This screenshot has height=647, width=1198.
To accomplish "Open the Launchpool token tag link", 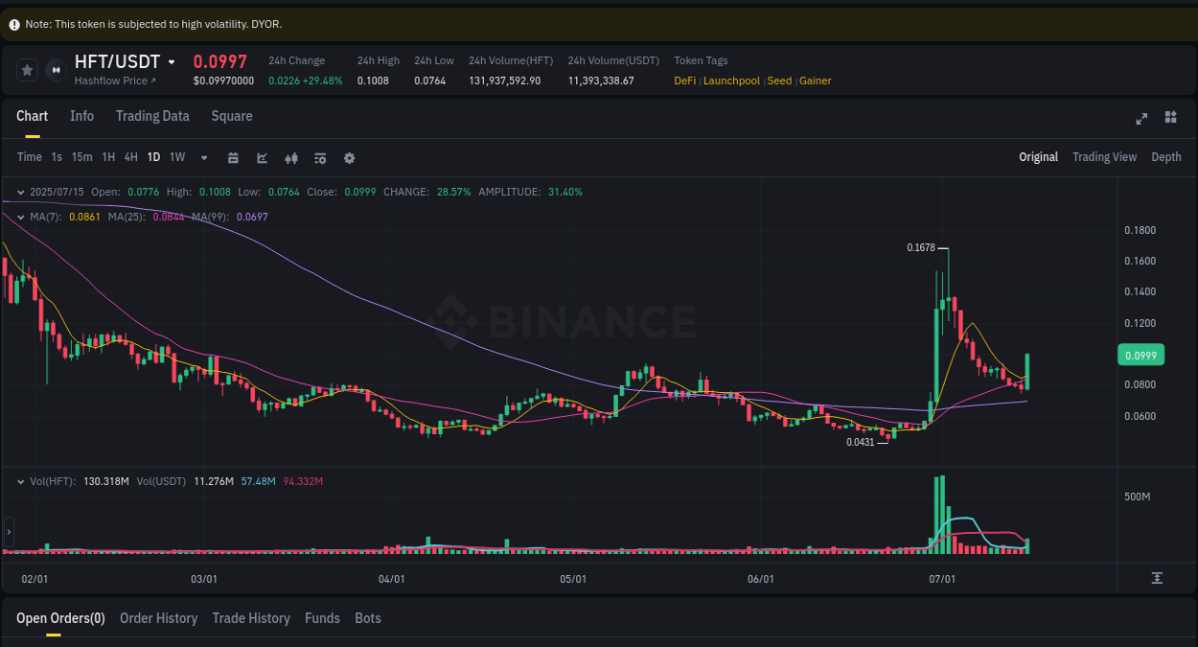I will (731, 81).
